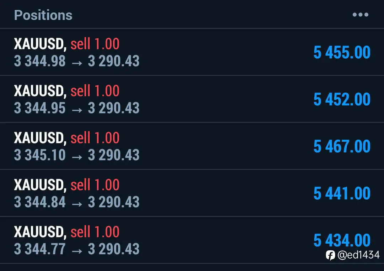Click the @ed1434 handle text
The height and width of the screenshot is (271, 384).
[358, 255]
